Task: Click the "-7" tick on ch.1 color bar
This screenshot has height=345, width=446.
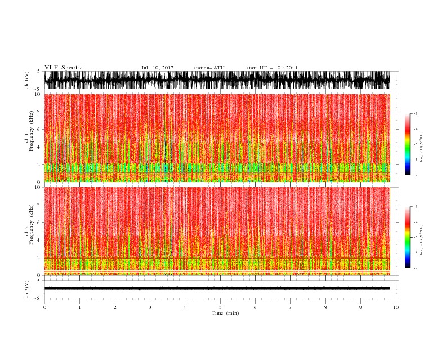Action: [415, 175]
